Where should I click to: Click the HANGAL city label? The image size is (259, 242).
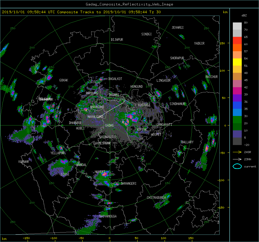[81, 165]
